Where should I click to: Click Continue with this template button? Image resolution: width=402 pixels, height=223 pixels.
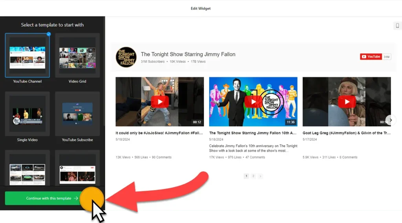pos(49,198)
